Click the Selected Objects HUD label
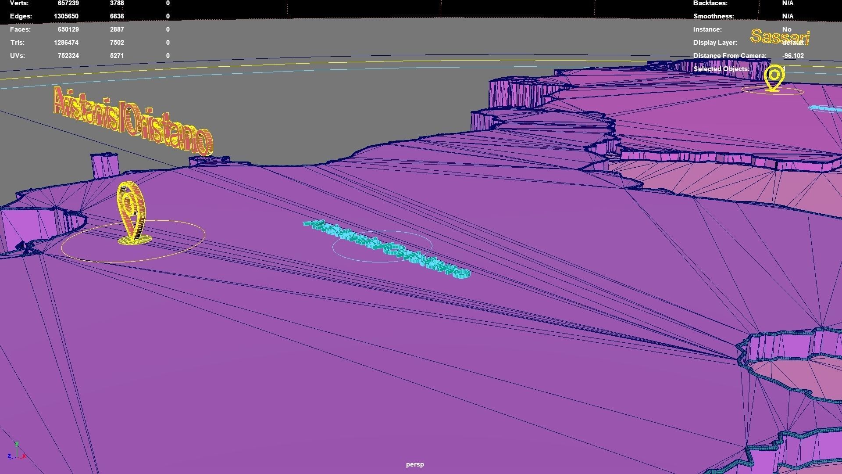842x474 pixels. [x=721, y=69]
